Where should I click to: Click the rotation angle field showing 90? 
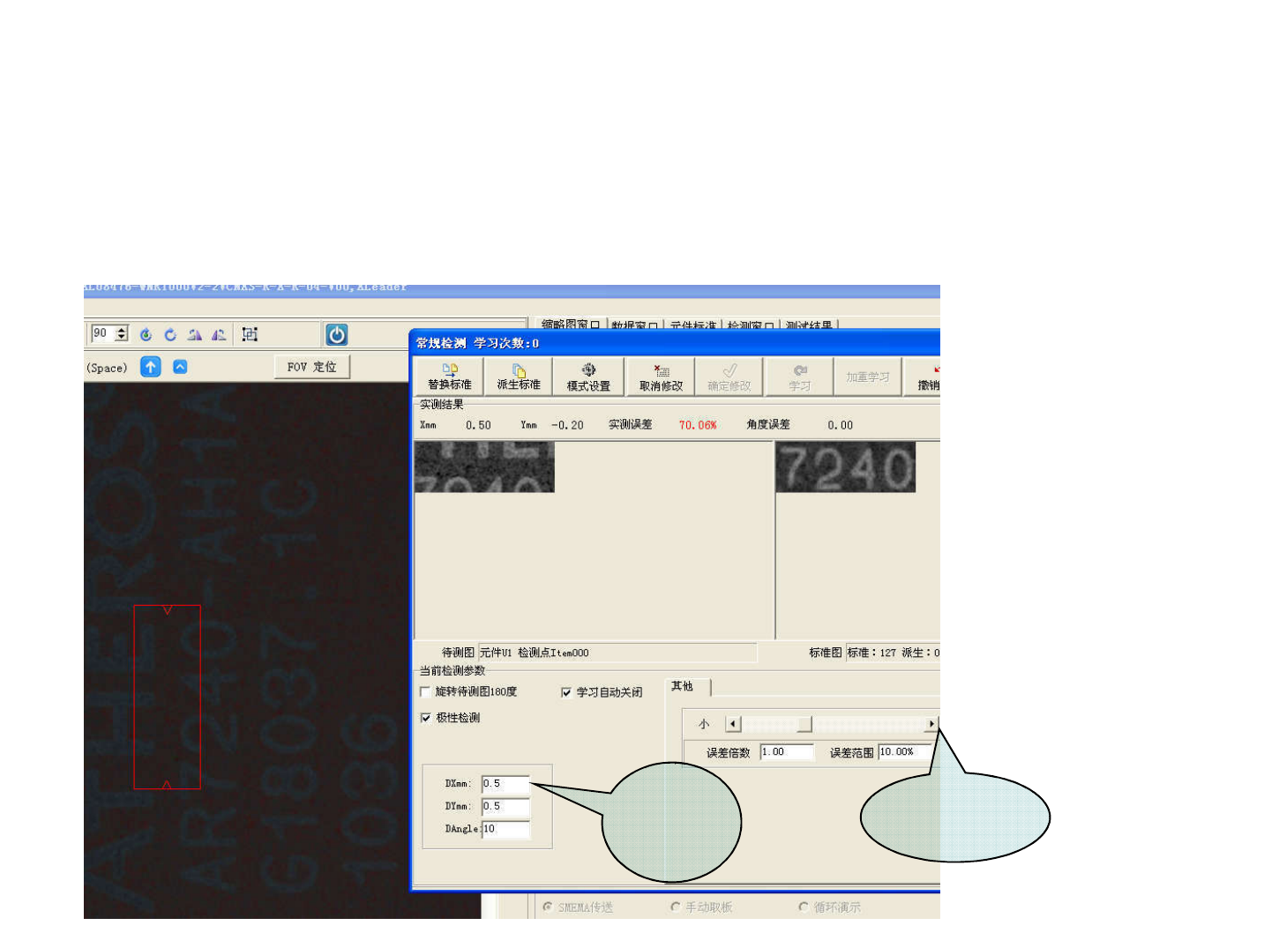tap(102, 333)
